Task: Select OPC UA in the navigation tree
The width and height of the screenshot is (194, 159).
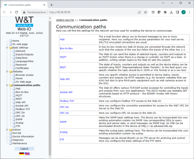Action: pyautogui.click(x=20, y=116)
